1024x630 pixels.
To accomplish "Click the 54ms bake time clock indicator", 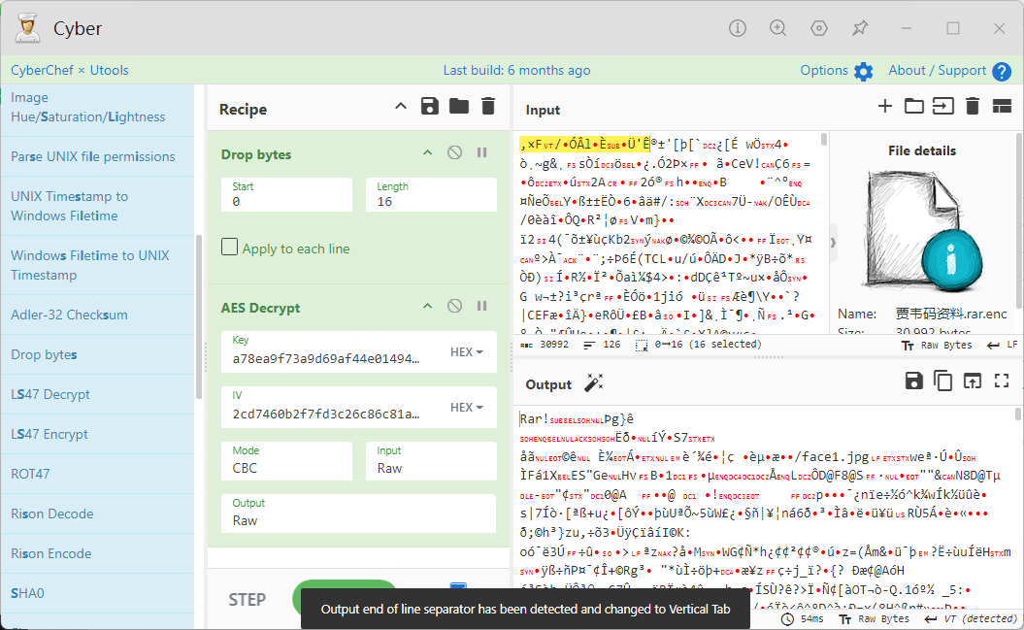I will pyautogui.click(x=803, y=618).
